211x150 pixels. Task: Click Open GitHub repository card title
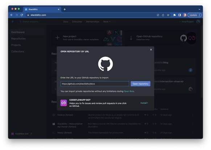pyautogui.click(x=149, y=36)
